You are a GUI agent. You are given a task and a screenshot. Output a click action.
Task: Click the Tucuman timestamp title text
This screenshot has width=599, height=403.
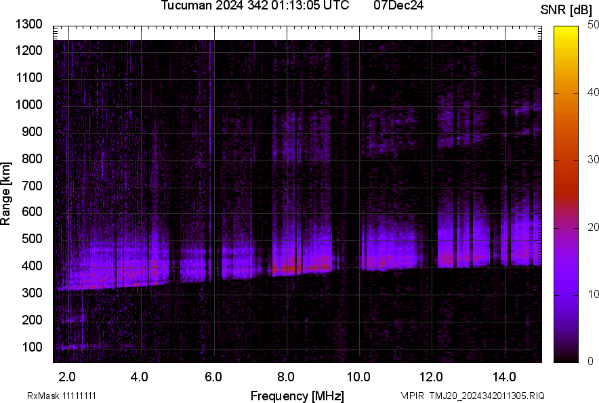tap(255, 5)
